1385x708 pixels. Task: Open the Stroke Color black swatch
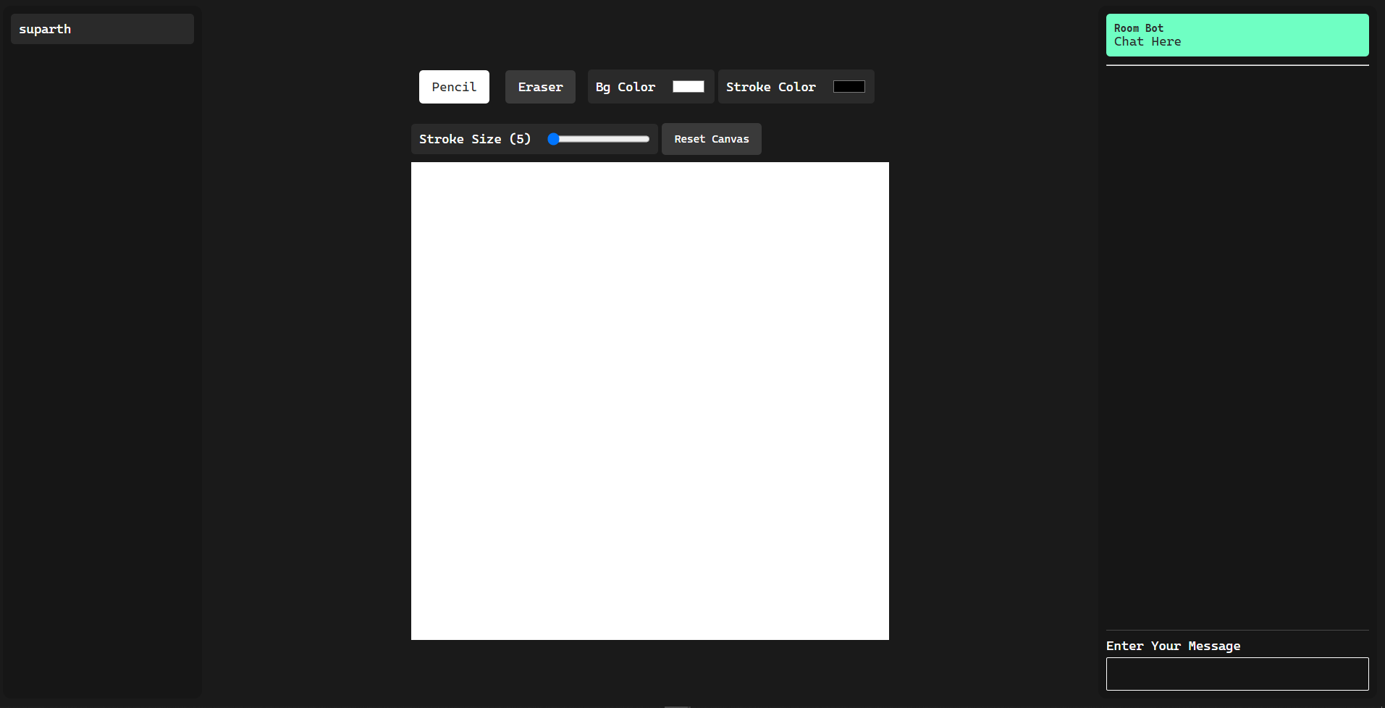tap(849, 87)
